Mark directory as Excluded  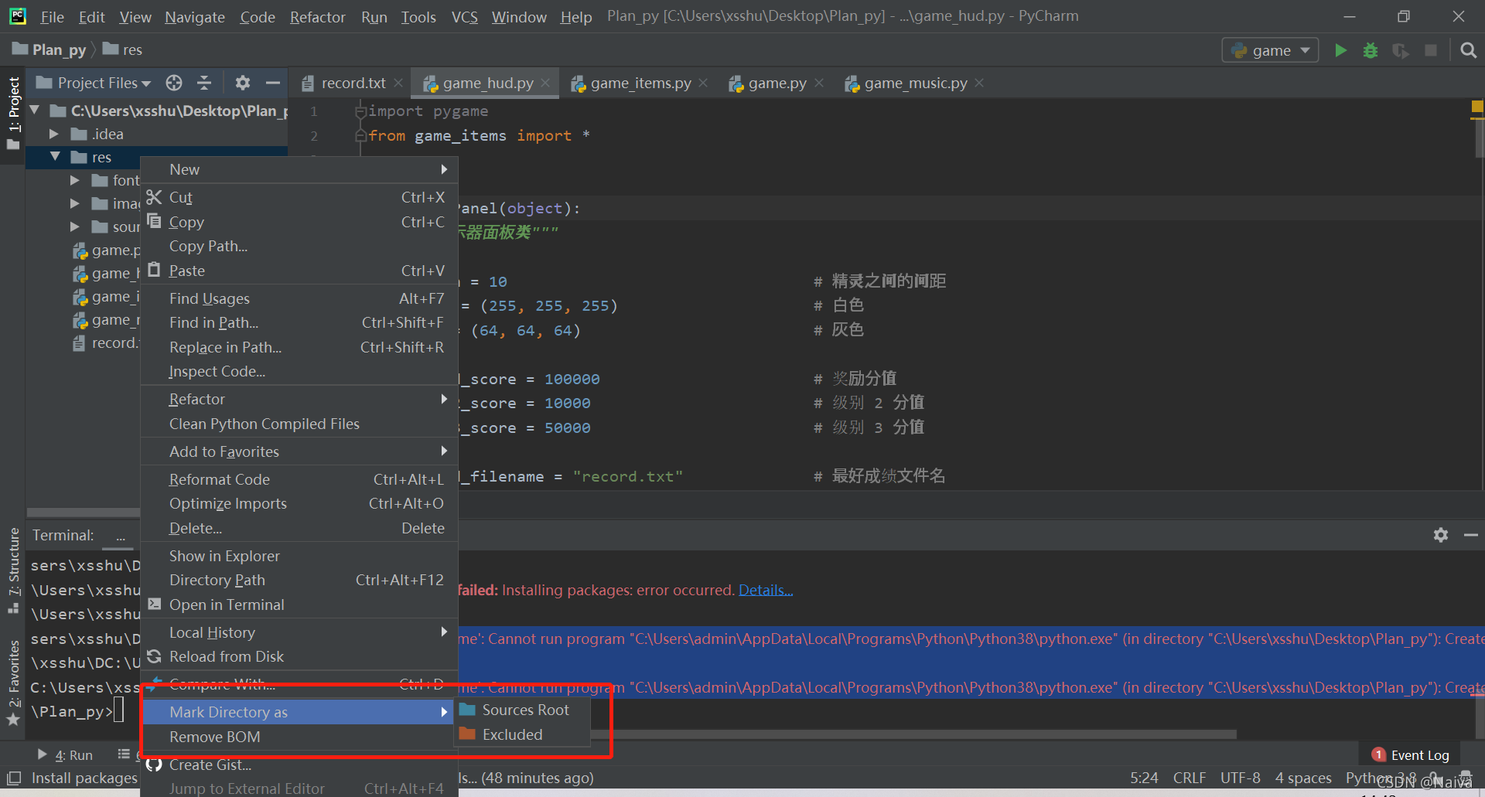pos(522,734)
